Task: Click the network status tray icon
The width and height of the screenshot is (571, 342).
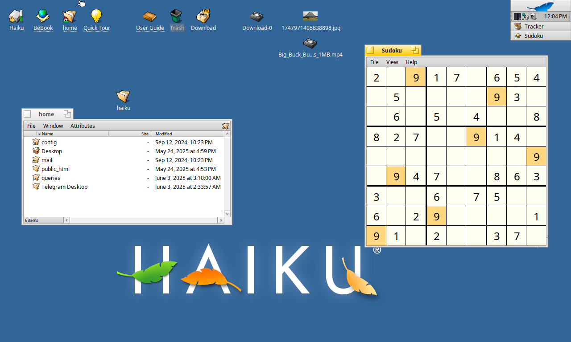Action: (525, 16)
